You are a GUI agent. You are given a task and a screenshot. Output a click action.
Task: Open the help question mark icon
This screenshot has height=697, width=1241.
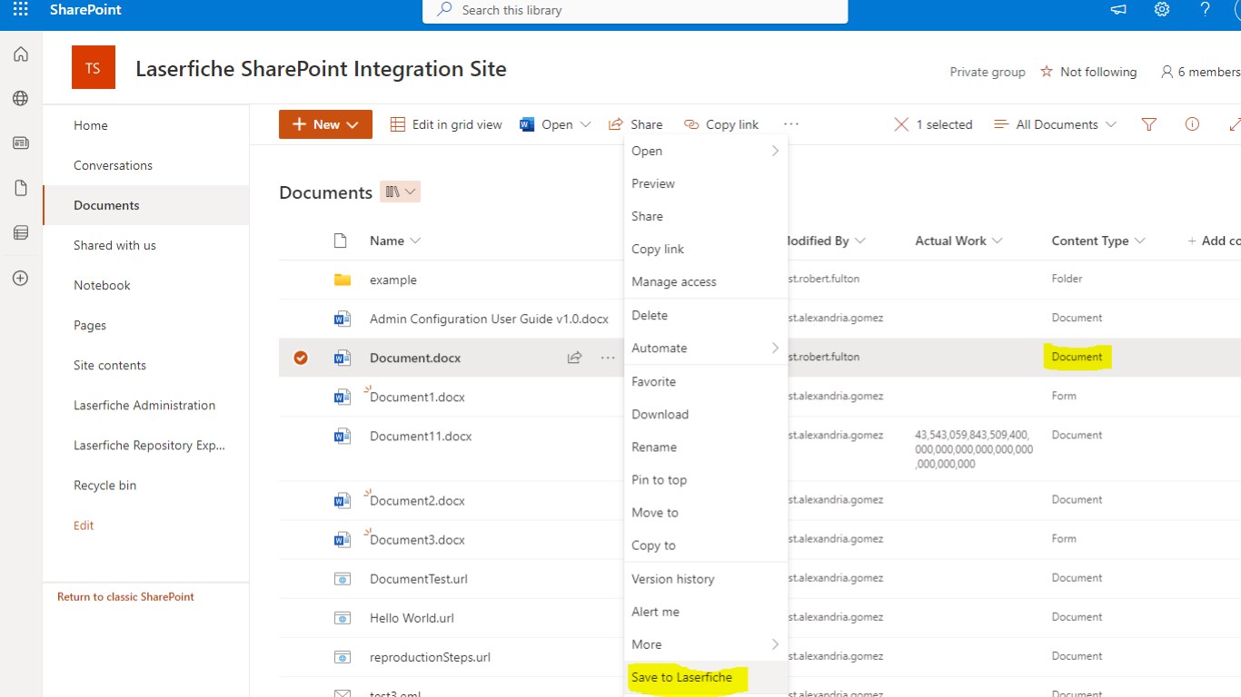click(x=1205, y=10)
